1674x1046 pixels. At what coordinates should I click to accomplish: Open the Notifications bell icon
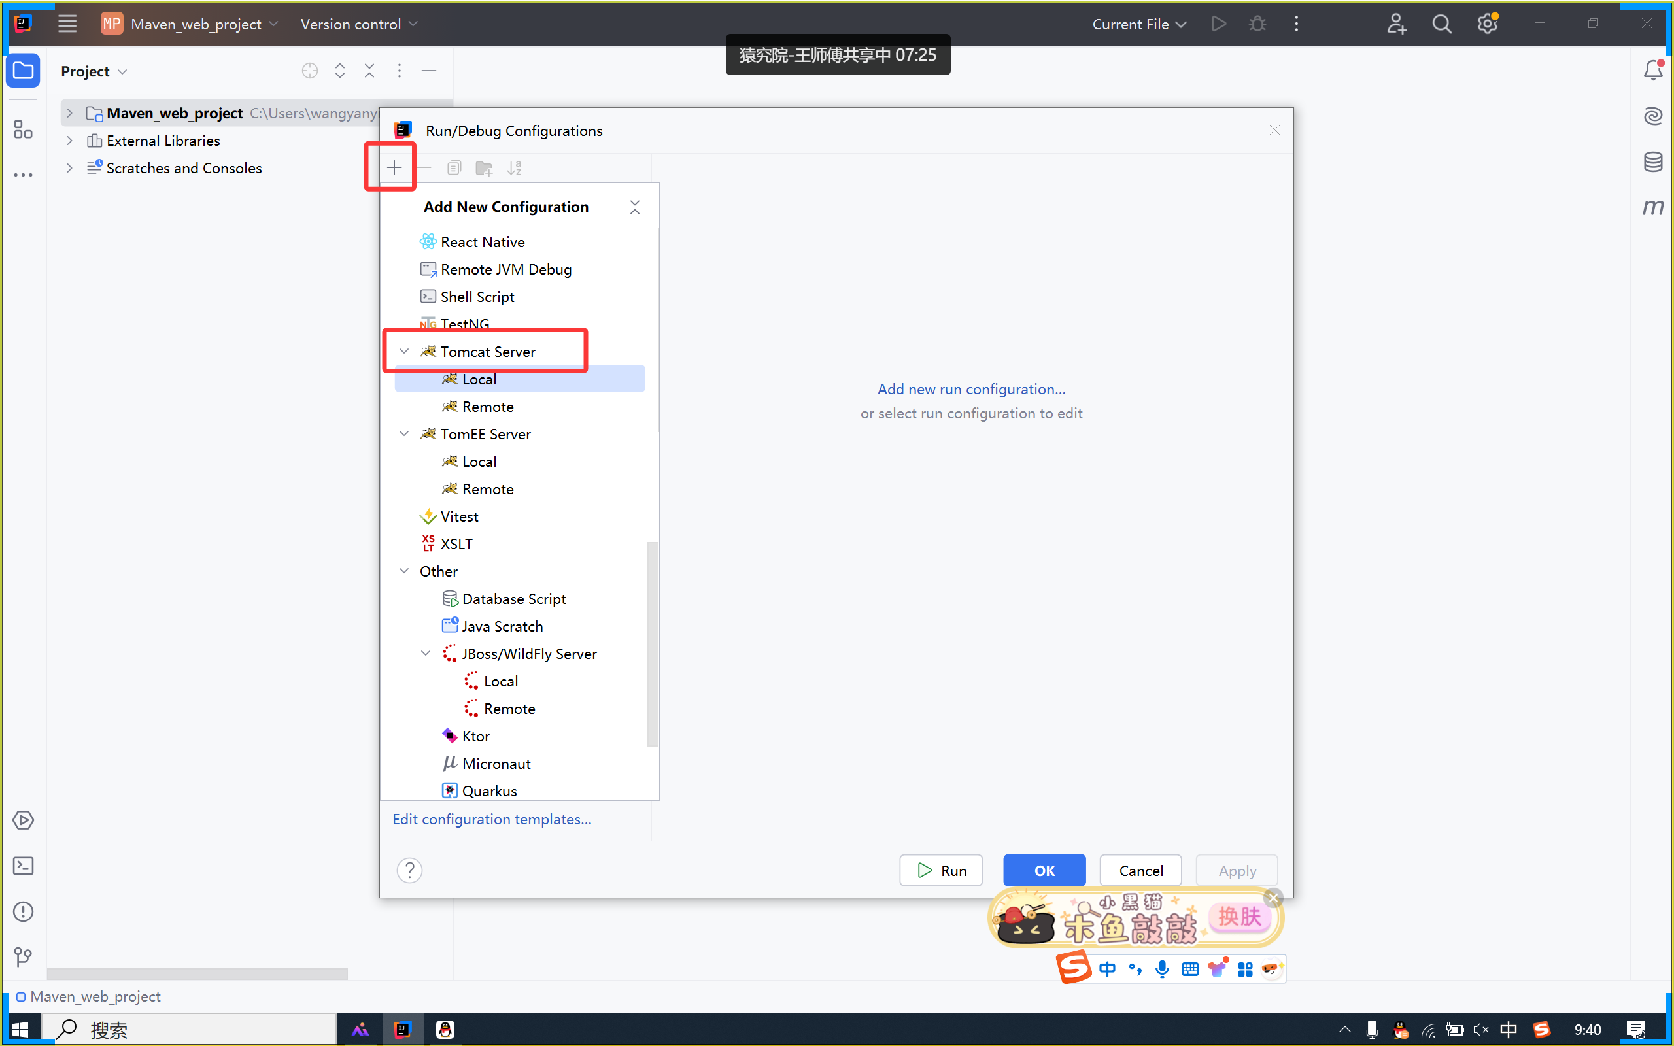point(1653,70)
